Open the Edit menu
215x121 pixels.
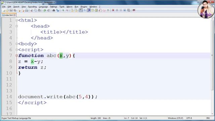[9, 7]
